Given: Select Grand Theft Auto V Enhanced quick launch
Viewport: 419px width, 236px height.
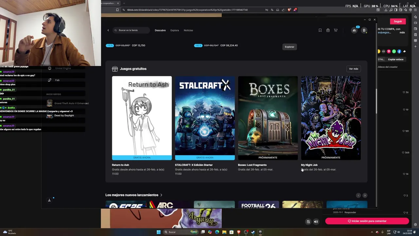Looking at the screenshot, I should pyautogui.click(x=67, y=103).
